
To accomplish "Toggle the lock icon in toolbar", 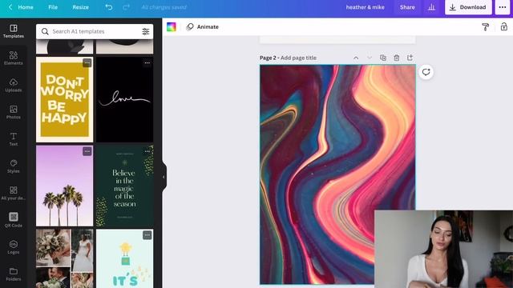I will pyautogui.click(x=504, y=26).
